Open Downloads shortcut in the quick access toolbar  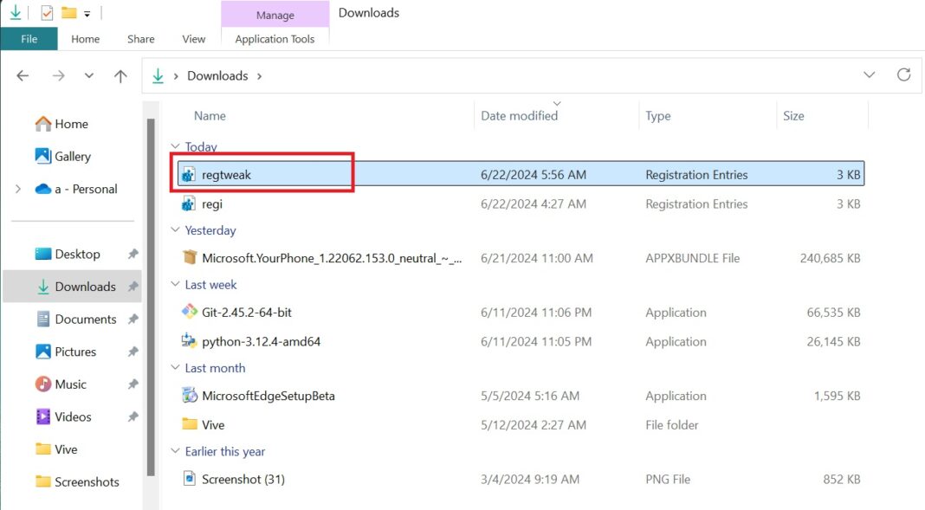pyautogui.click(x=17, y=12)
